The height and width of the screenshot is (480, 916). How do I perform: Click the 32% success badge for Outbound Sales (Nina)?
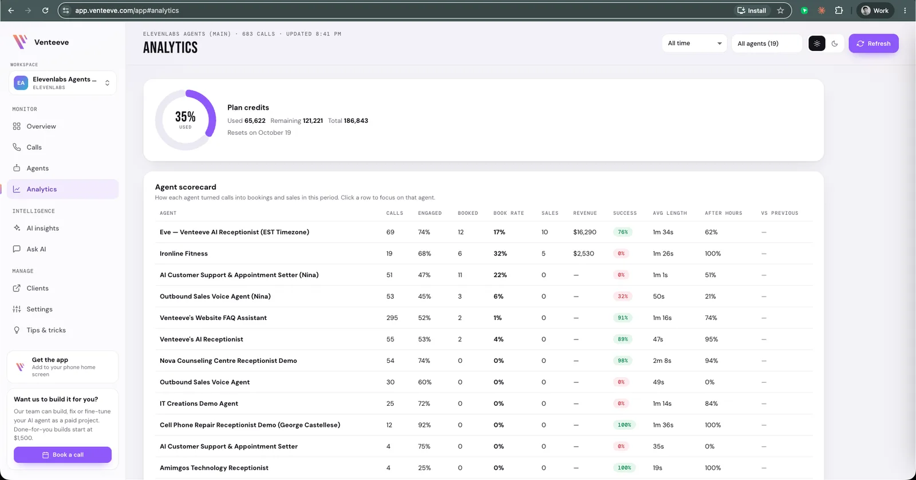(x=623, y=297)
